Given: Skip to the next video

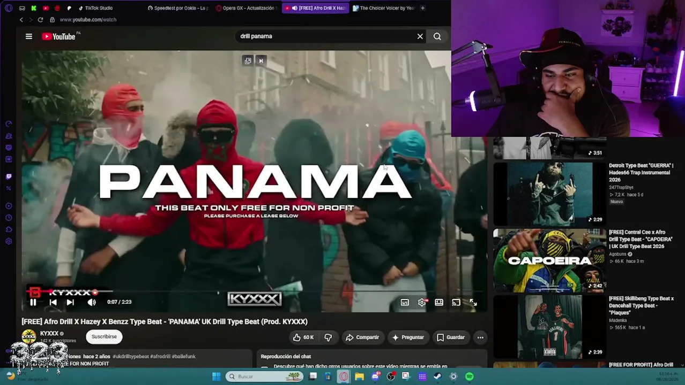Looking at the screenshot, I should pos(70,302).
